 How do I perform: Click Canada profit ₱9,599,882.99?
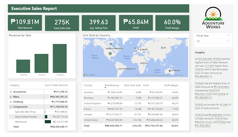pos(154,114)
